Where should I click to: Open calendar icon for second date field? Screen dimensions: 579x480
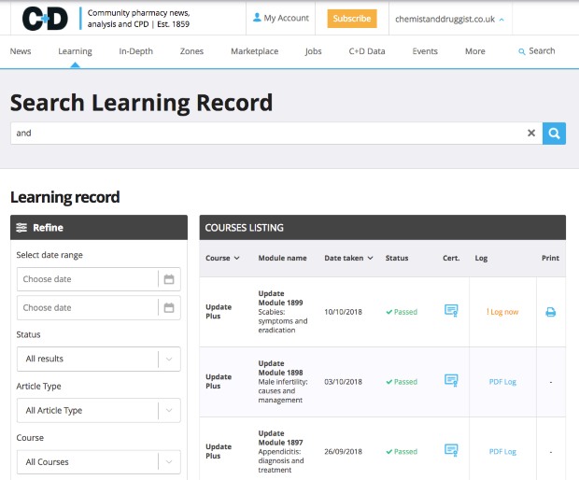coord(169,307)
